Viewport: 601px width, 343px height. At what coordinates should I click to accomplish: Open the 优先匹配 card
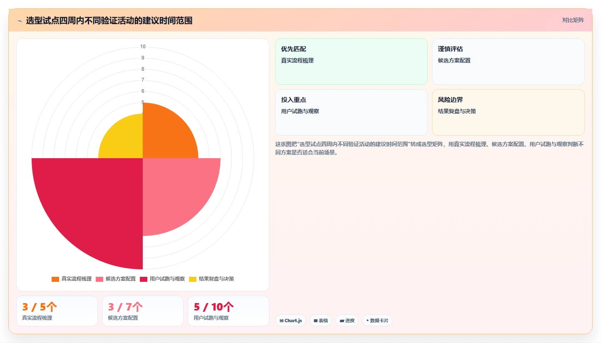pyautogui.click(x=351, y=62)
